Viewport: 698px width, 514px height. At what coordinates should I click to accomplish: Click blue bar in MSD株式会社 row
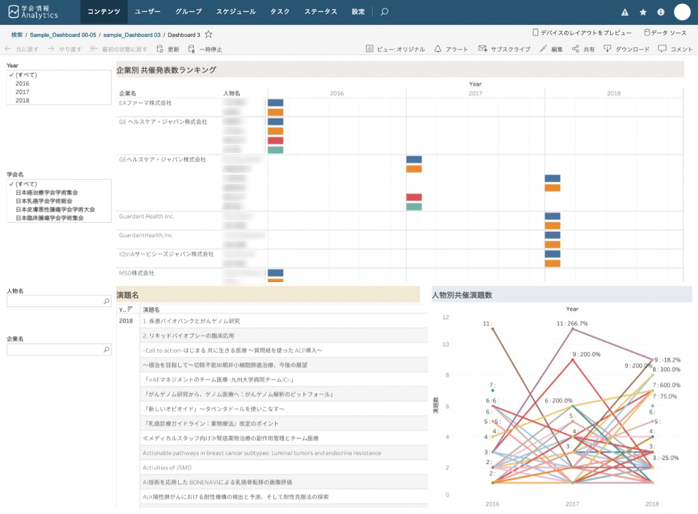coord(276,273)
